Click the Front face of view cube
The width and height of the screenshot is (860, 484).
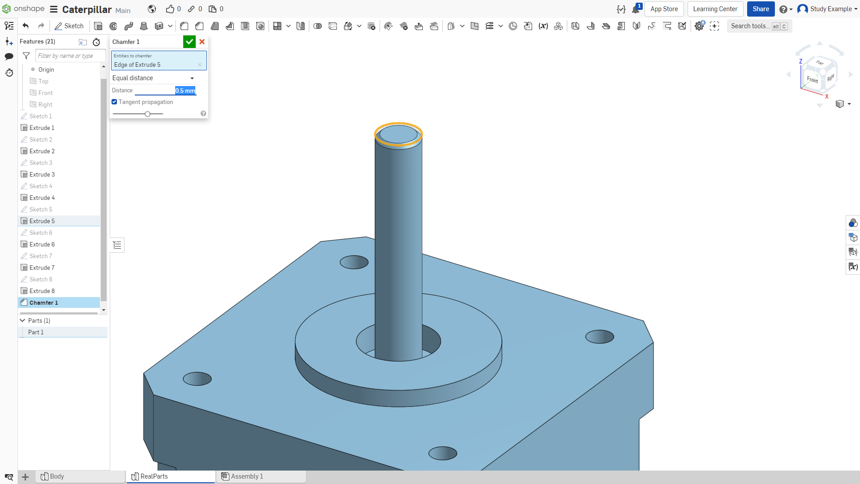tap(812, 79)
